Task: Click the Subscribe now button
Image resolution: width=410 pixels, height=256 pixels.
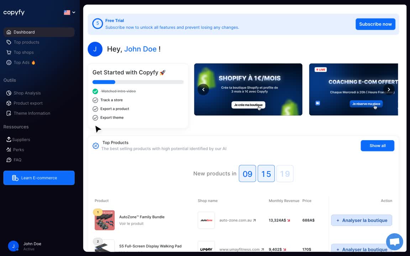Action: (375, 24)
